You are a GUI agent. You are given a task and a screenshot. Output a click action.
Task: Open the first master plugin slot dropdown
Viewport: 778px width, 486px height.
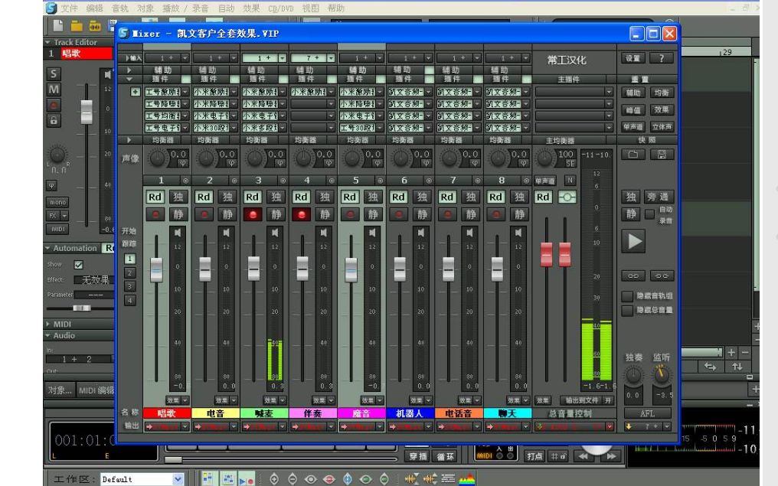[x=609, y=92]
